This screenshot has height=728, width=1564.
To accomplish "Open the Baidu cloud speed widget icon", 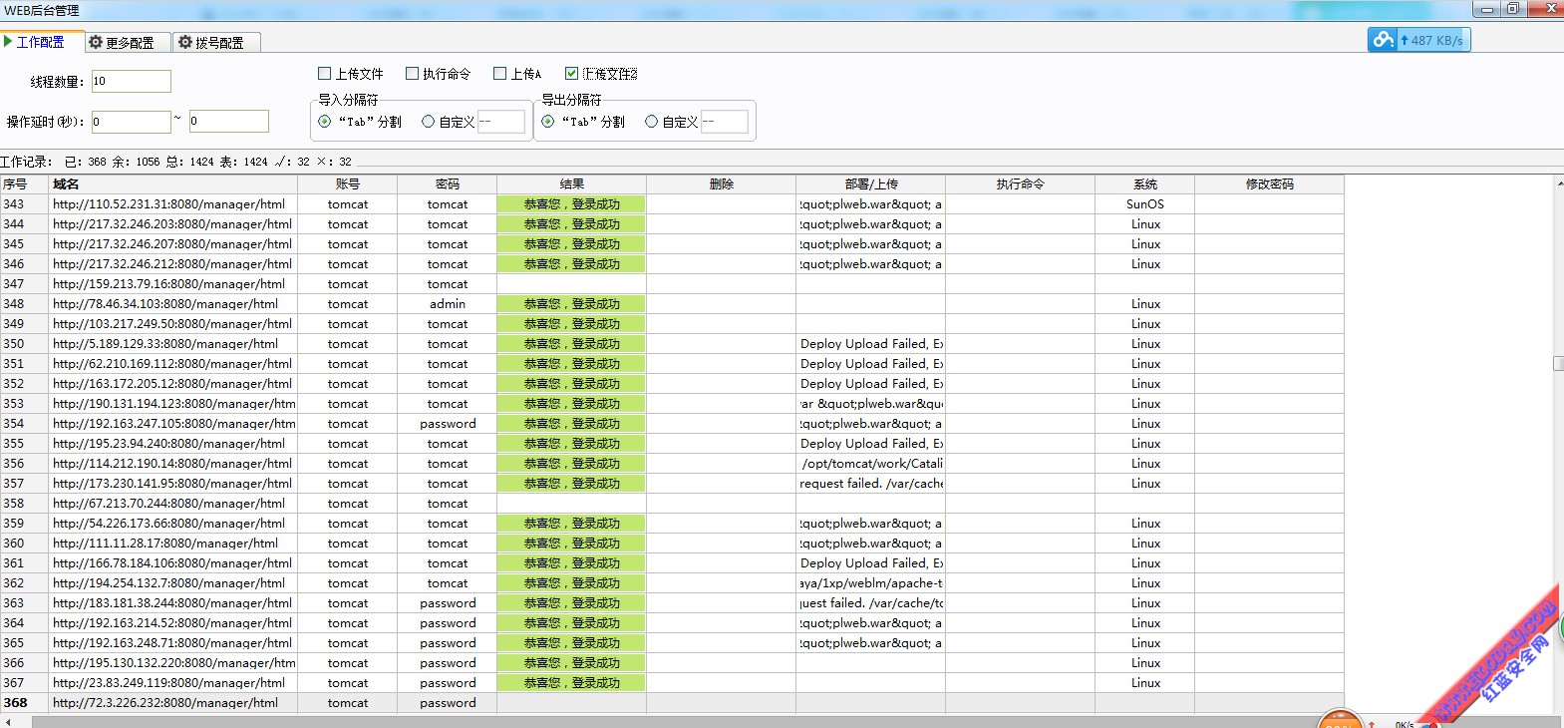I will pyautogui.click(x=1383, y=40).
